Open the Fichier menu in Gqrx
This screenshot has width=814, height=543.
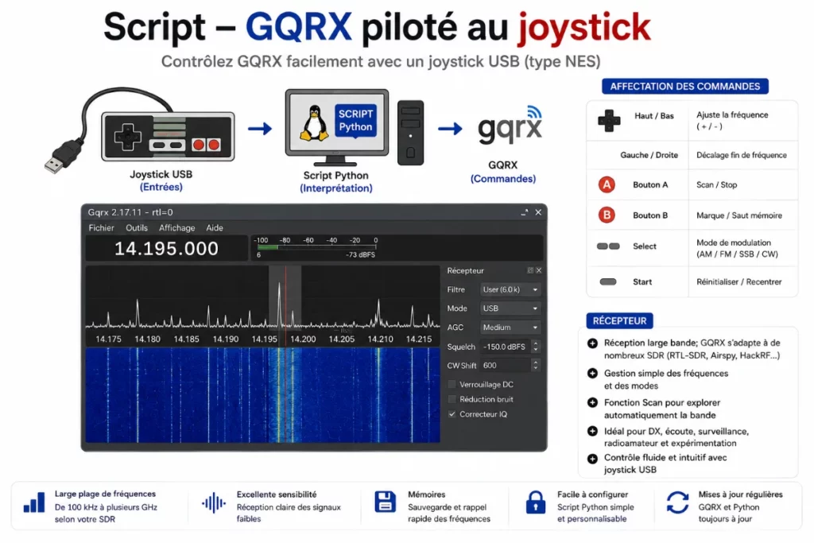pyautogui.click(x=101, y=228)
